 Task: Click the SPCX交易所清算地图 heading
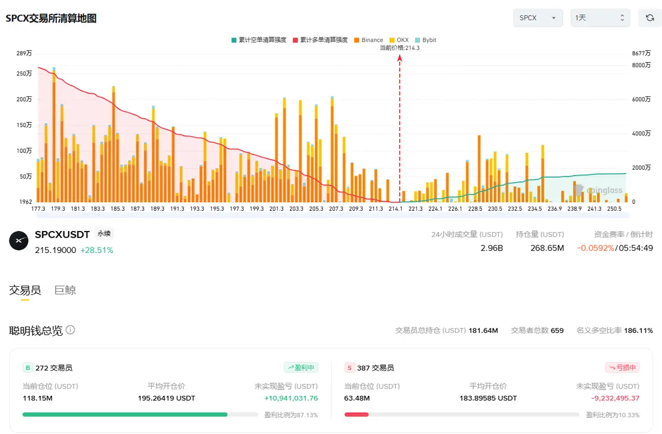51,18
